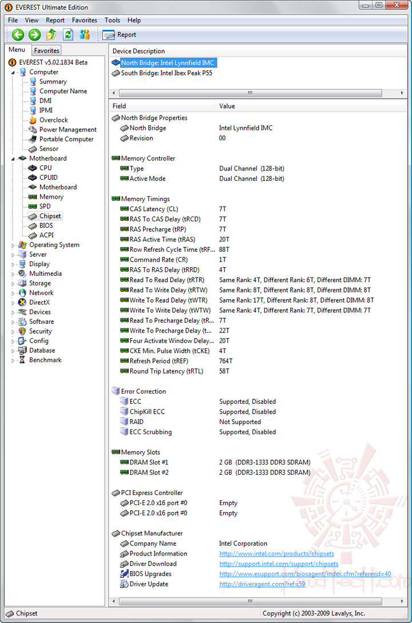This screenshot has width=412, height=623.
Task: Click the Device Description column header
Action: point(258,51)
